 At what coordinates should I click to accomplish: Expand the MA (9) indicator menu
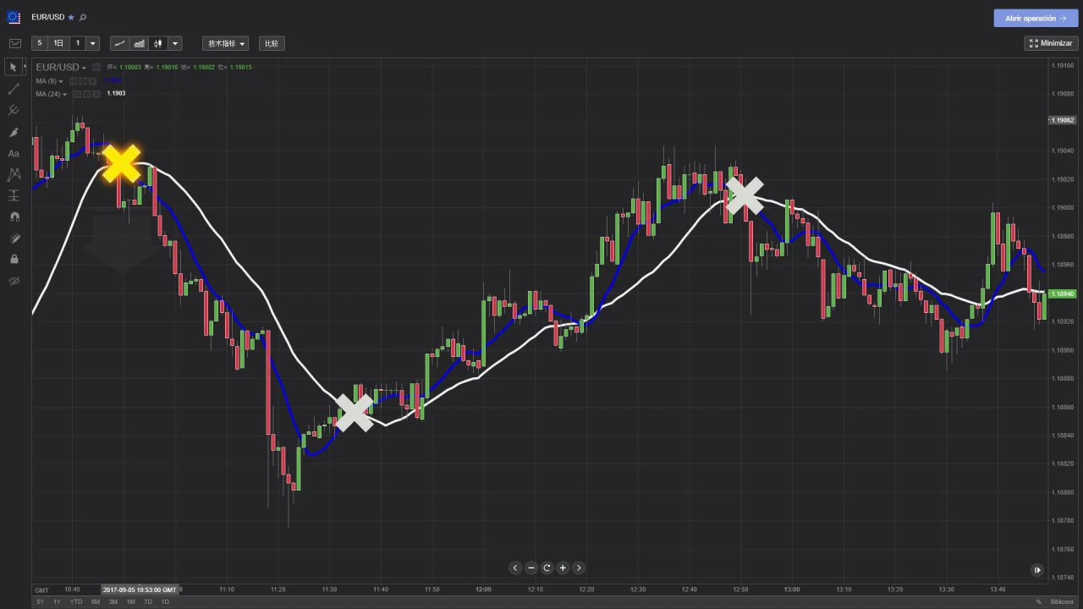point(61,81)
